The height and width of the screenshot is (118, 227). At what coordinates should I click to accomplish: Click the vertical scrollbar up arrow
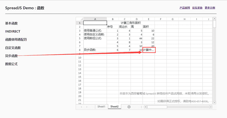(x=215, y=19)
